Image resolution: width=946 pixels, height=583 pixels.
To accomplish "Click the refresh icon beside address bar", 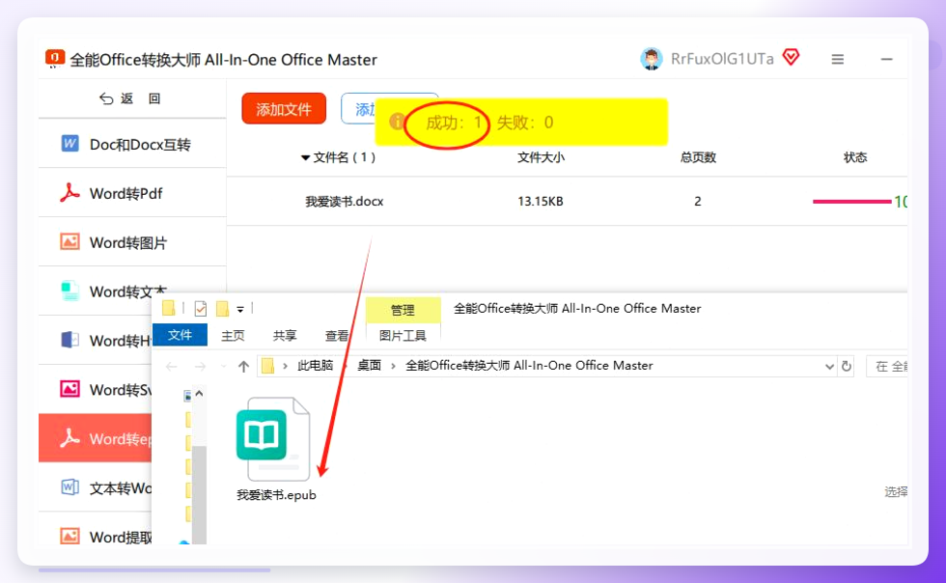I will click(847, 367).
